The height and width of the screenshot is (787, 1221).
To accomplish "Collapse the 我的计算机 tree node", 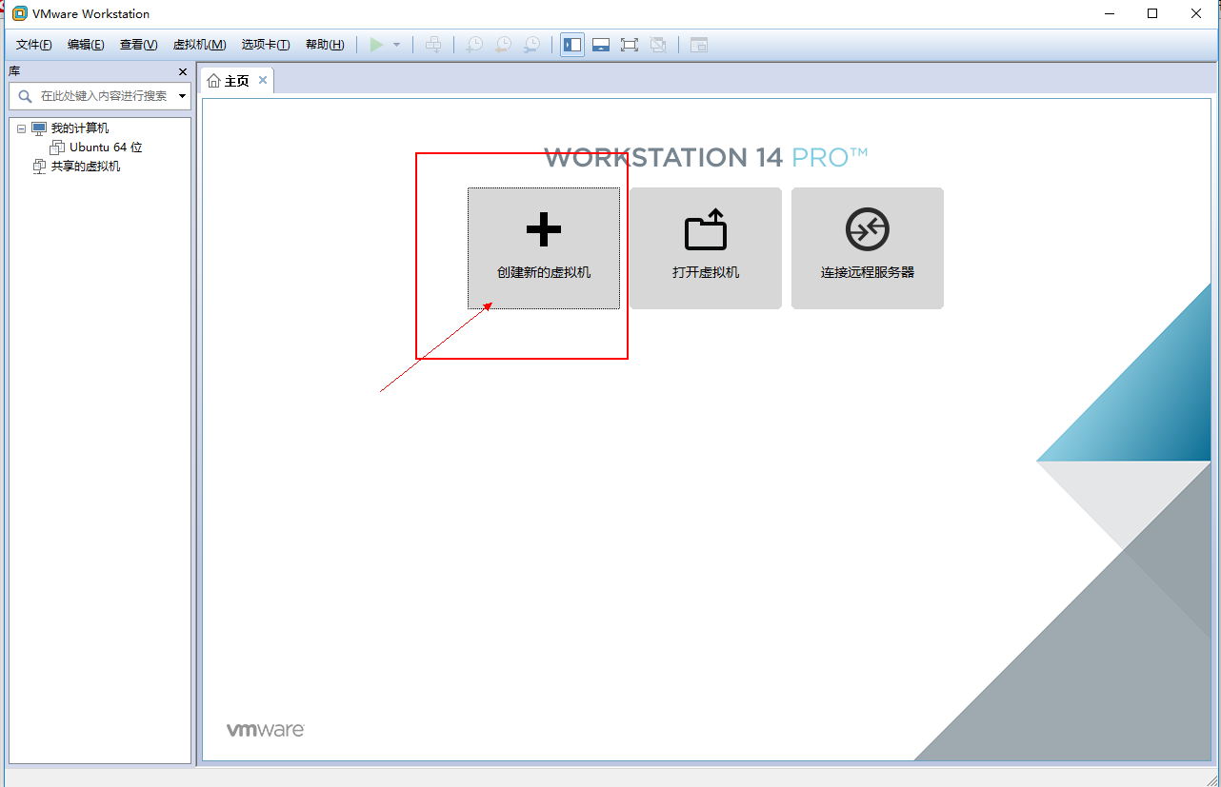I will tap(21, 128).
